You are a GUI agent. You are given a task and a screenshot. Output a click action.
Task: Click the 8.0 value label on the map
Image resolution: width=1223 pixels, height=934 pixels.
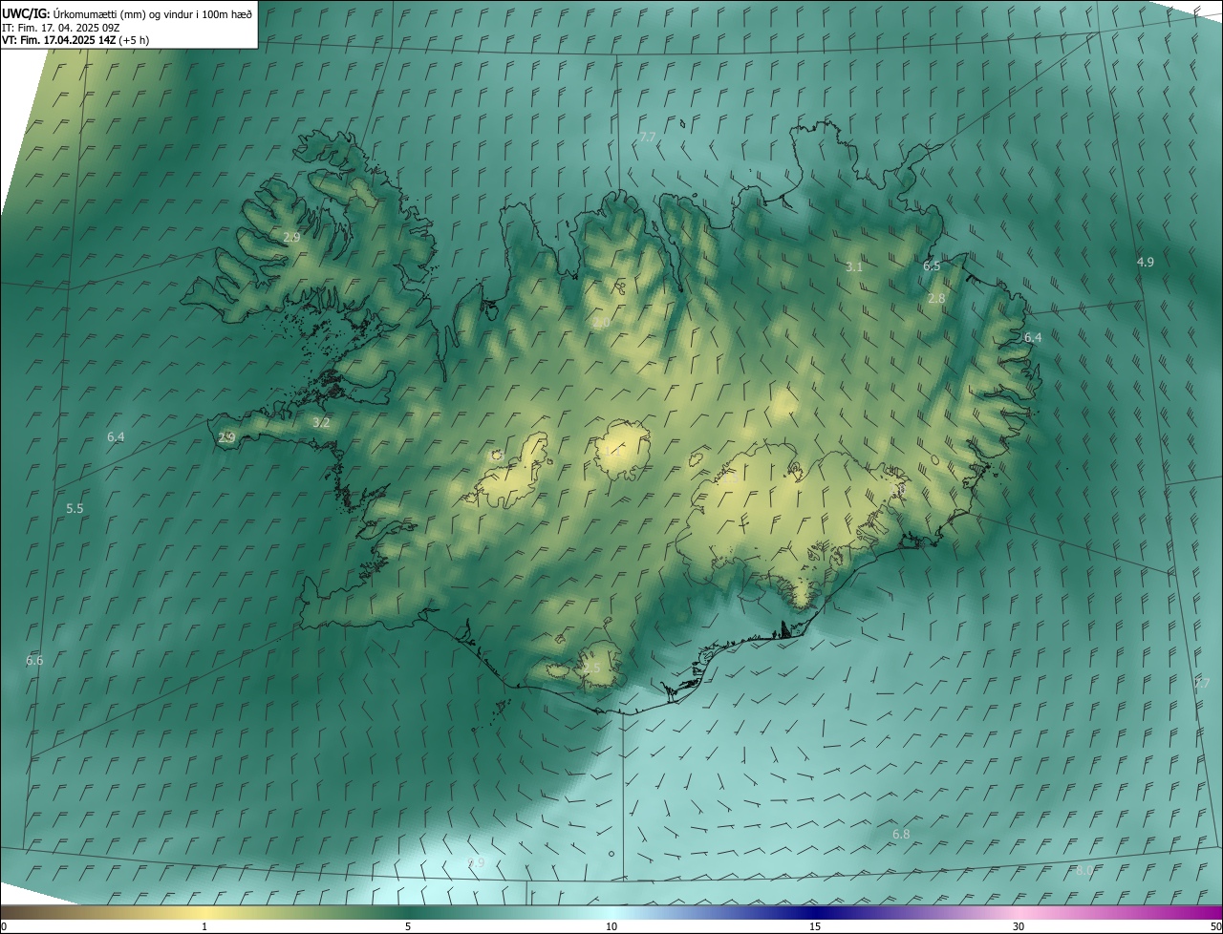click(1084, 870)
